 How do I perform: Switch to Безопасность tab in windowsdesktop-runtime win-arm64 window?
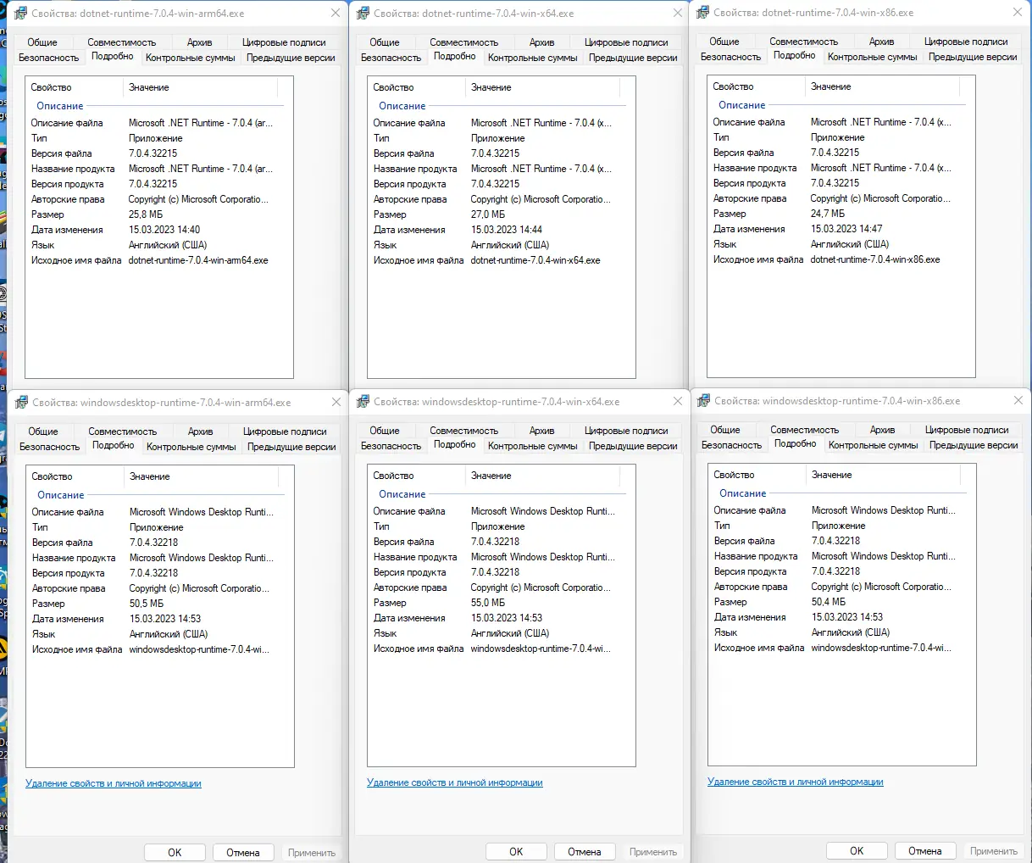click(49, 447)
